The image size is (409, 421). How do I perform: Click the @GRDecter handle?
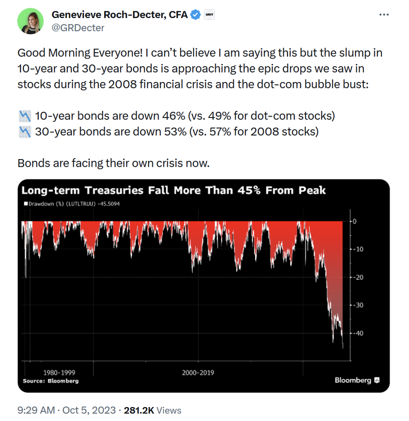pyautogui.click(x=78, y=27)
